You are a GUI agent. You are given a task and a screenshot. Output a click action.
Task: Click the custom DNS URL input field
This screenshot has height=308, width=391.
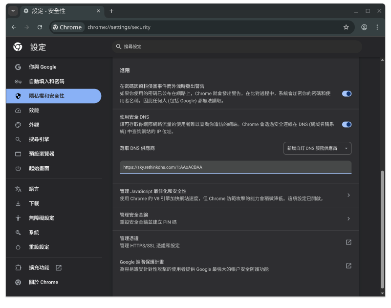click(x=235, y=167)
